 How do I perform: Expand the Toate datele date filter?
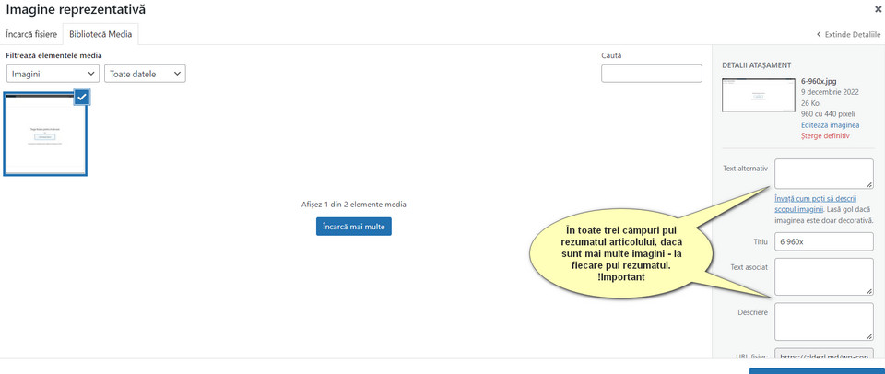tap(145, 74)
